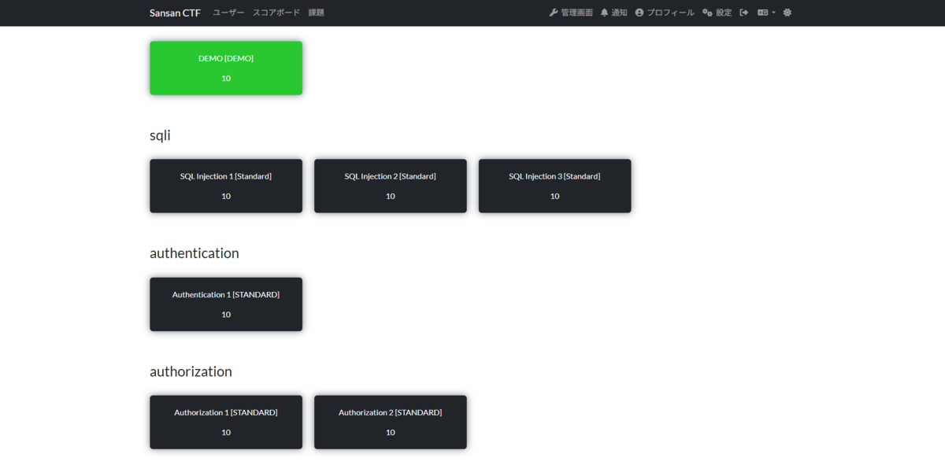The height and width of the screenshot is (465, 945).
Task: Open SQL Injection 1 [Standard] challenge
Action: (226, 186)
